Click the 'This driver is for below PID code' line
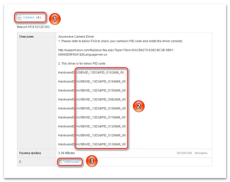 click(82, 64)
